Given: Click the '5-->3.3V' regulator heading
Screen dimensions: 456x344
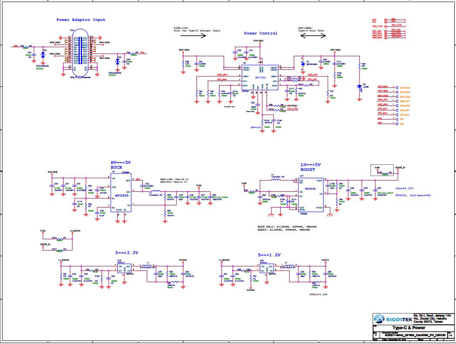Looking at the screenshot, I should click(127, 253).
